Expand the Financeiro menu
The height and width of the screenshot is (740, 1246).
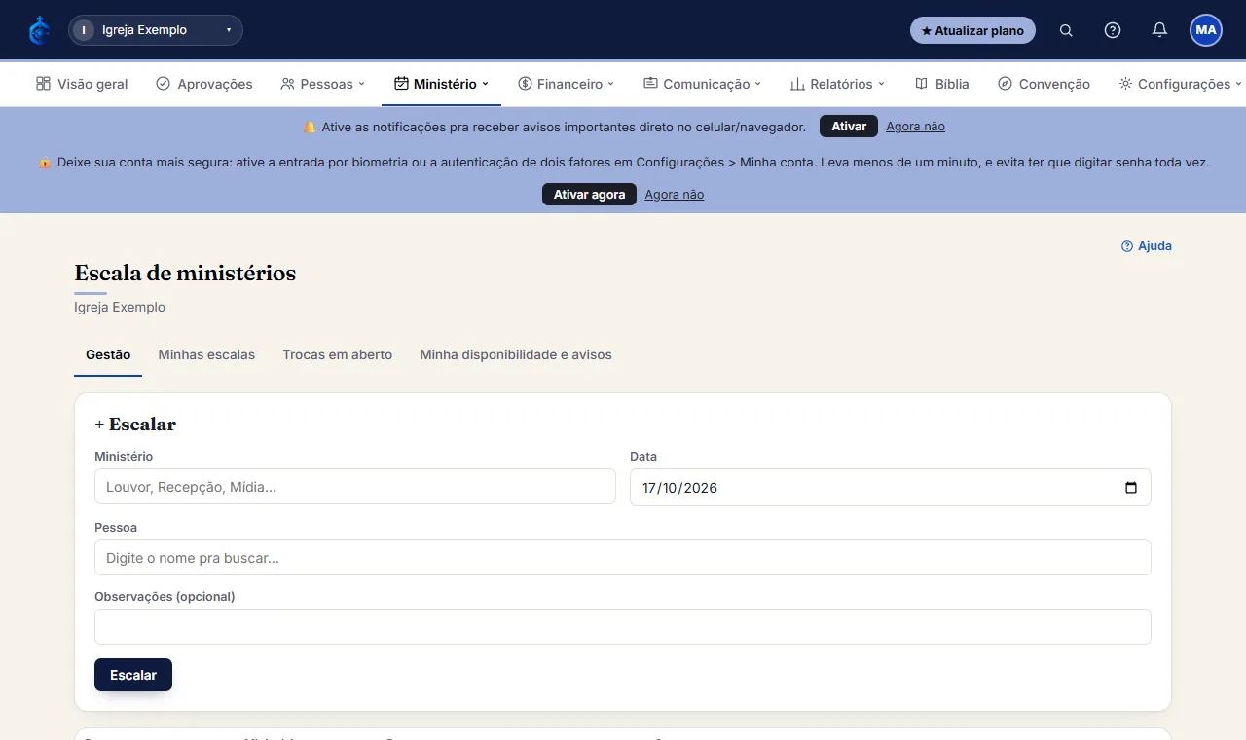pos(567,84)
